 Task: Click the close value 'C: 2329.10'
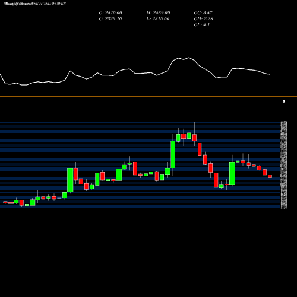point(110,19)
